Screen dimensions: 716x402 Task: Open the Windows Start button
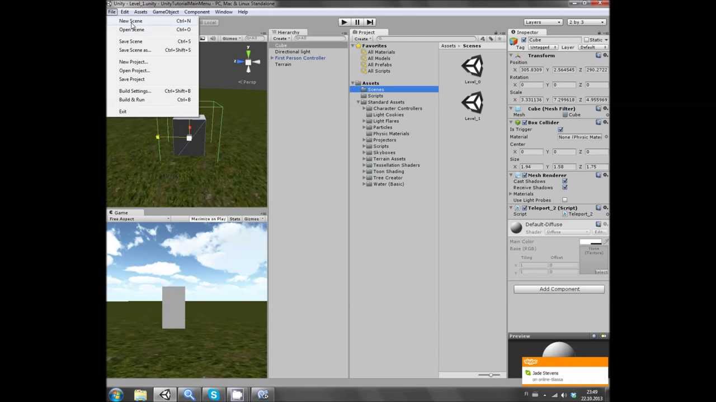[x=116, y=395]
